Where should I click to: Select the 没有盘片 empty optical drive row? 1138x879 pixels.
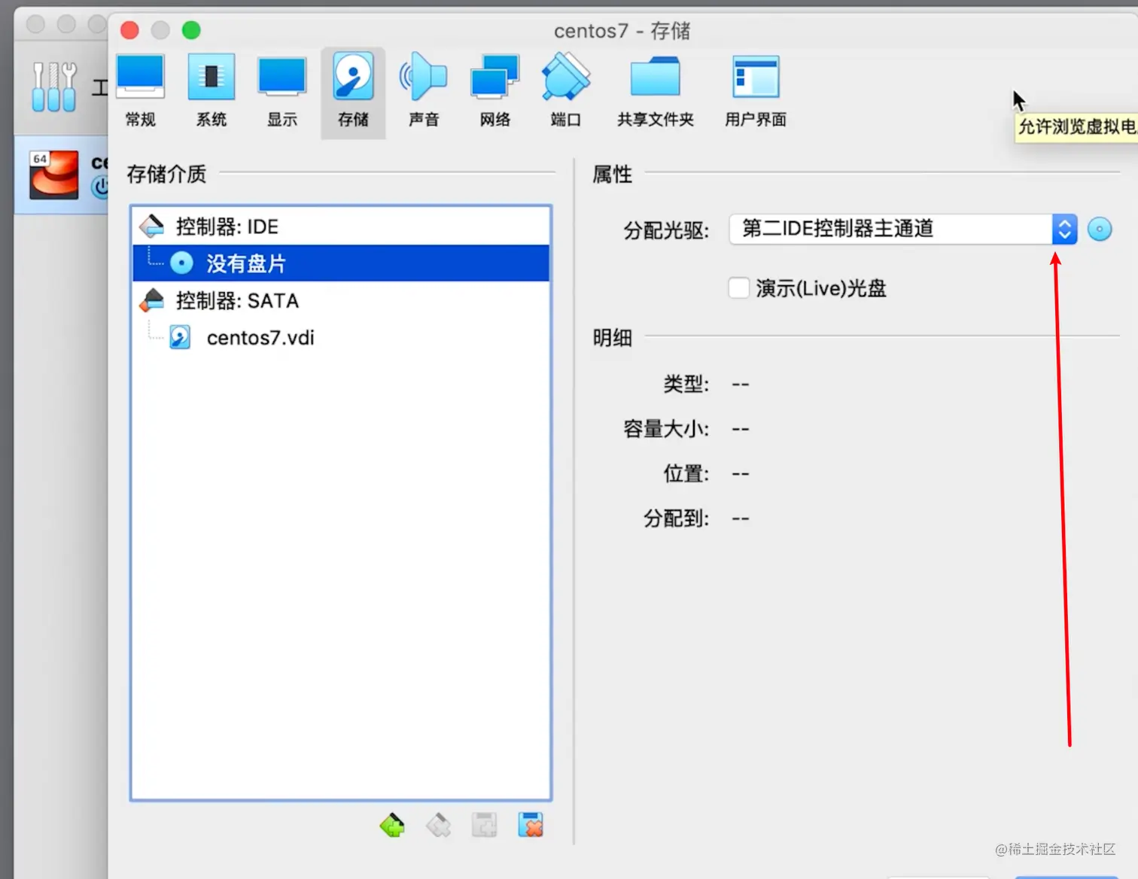tap(341, 263)
